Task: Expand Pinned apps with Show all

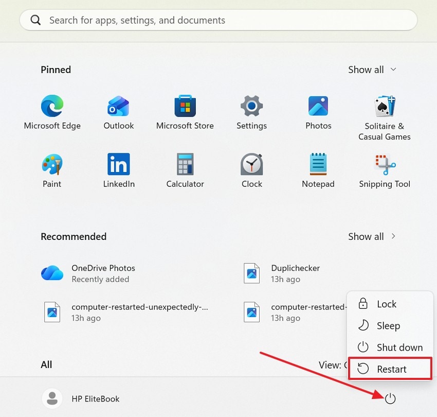Action: (x=372, y=69)
